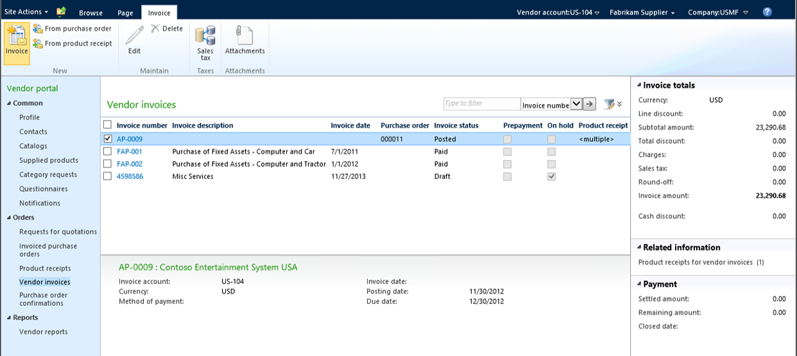This screenshot has width=797, height=356.
Task: Open the navigate-up folder icon
Action: (61, 12)
